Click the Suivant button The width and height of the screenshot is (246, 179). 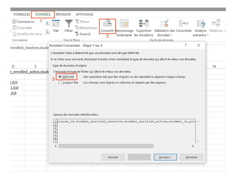165,157
